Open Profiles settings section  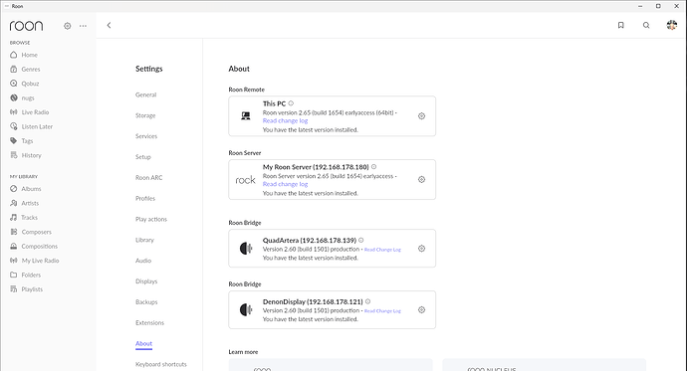[145, 198]
